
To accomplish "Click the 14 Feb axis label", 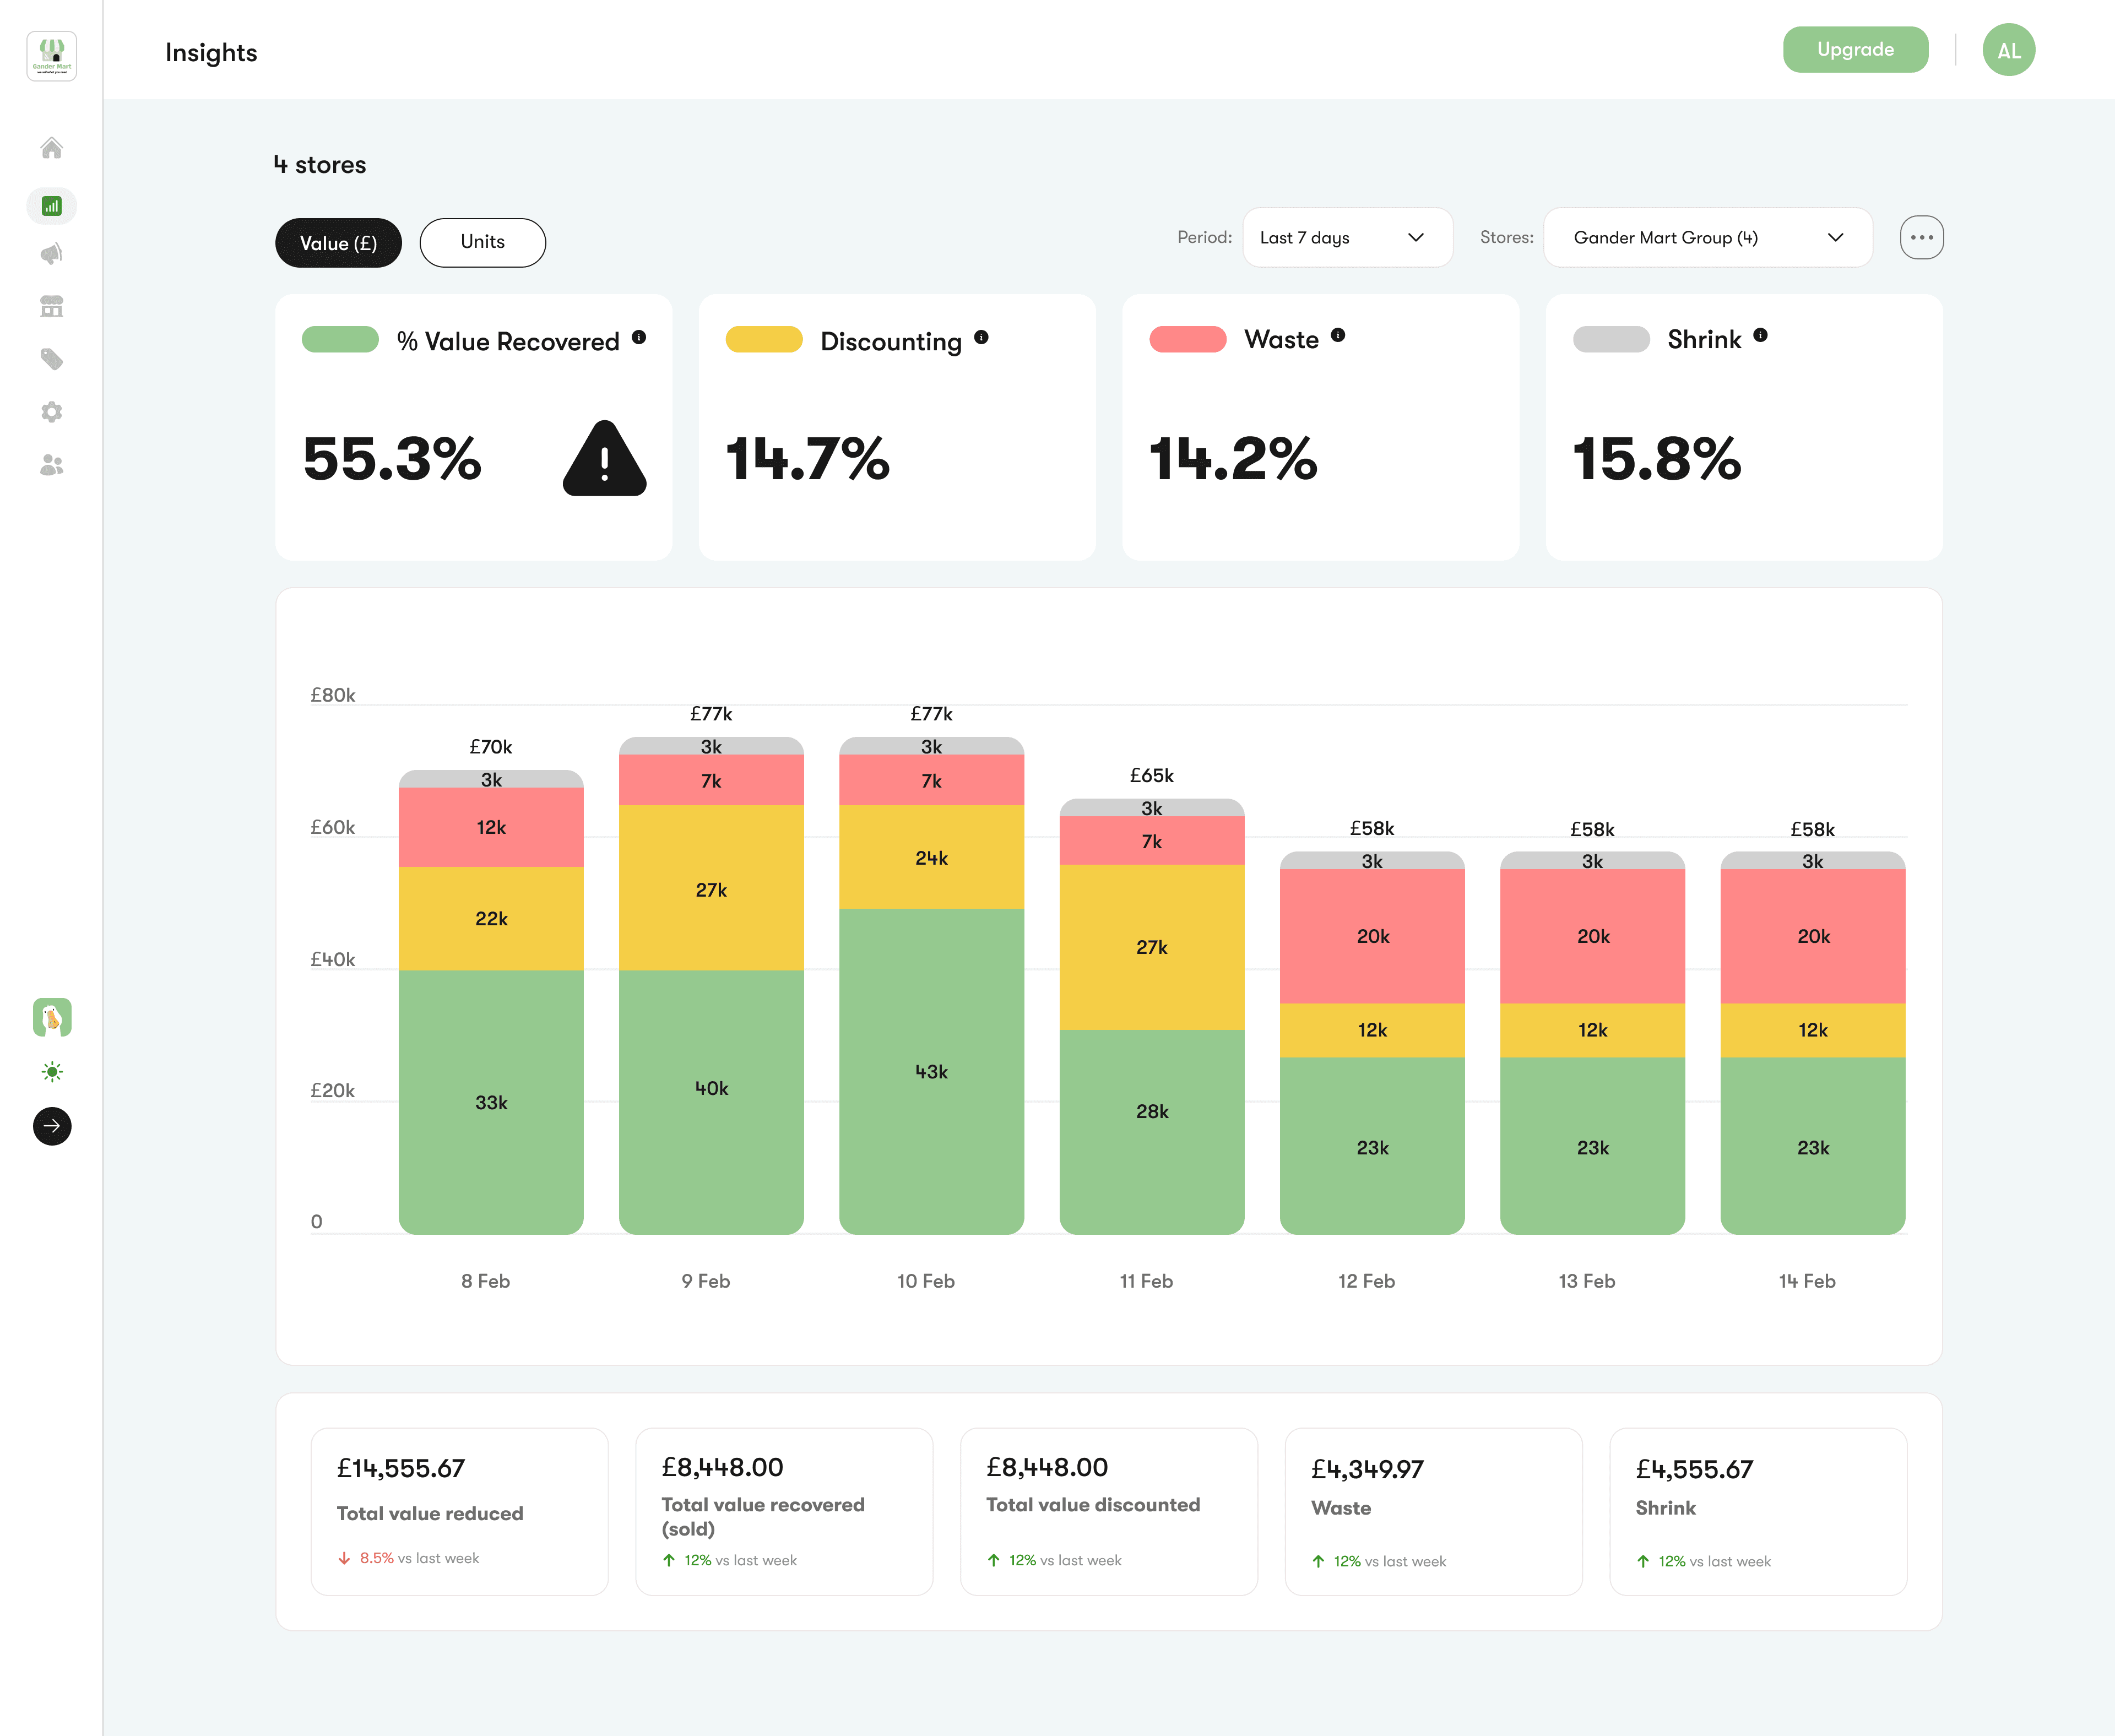I will point(1807,1281).
